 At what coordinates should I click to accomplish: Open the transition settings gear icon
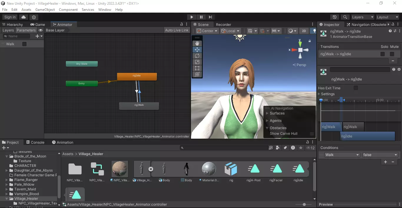tap(399, 70)
